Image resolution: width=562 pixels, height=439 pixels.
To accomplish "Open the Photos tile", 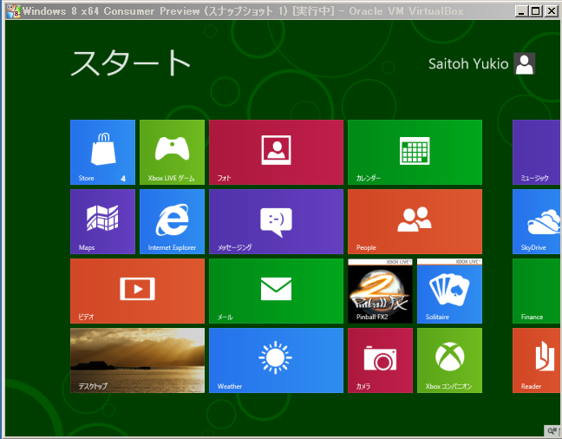I will [276, 152].
